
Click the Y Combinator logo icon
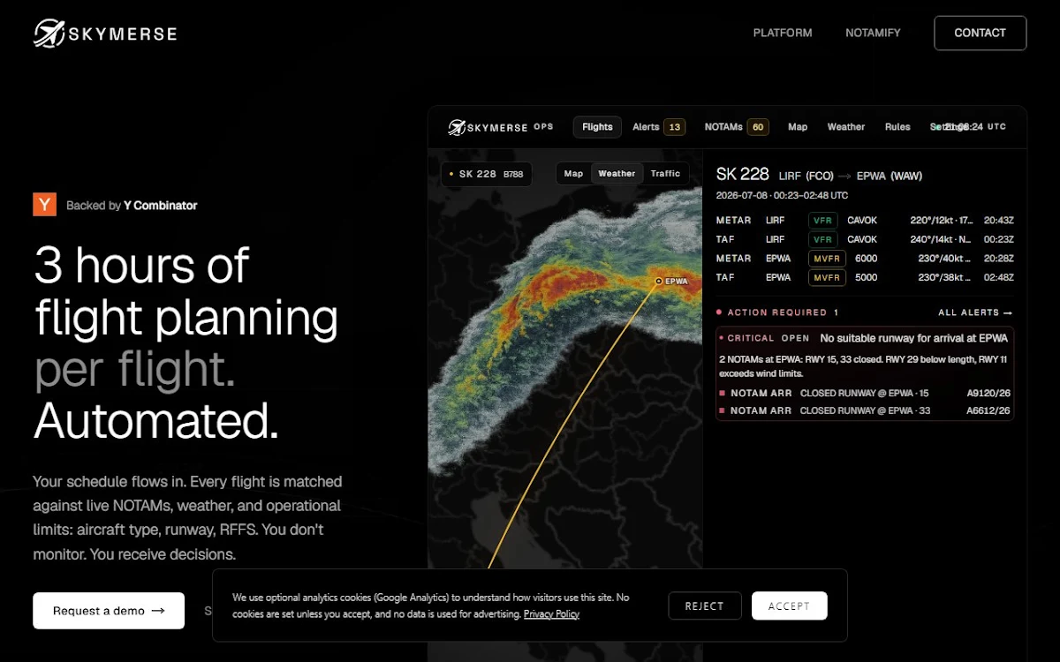click(45, 205)
